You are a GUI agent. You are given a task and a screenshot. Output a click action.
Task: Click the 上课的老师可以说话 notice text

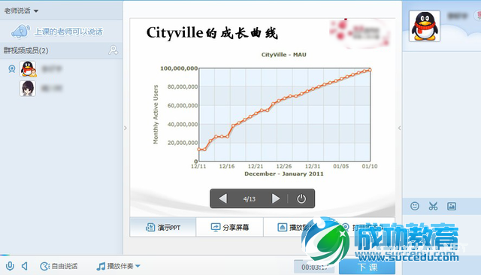(x=68, y=32)
